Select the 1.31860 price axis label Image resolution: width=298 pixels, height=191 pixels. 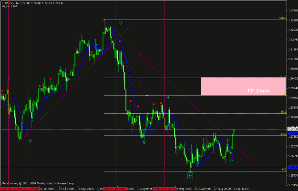click(x=293, y=50)
